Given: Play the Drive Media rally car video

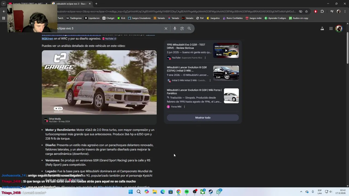Looking at the screenshot, I should point(99,82).
